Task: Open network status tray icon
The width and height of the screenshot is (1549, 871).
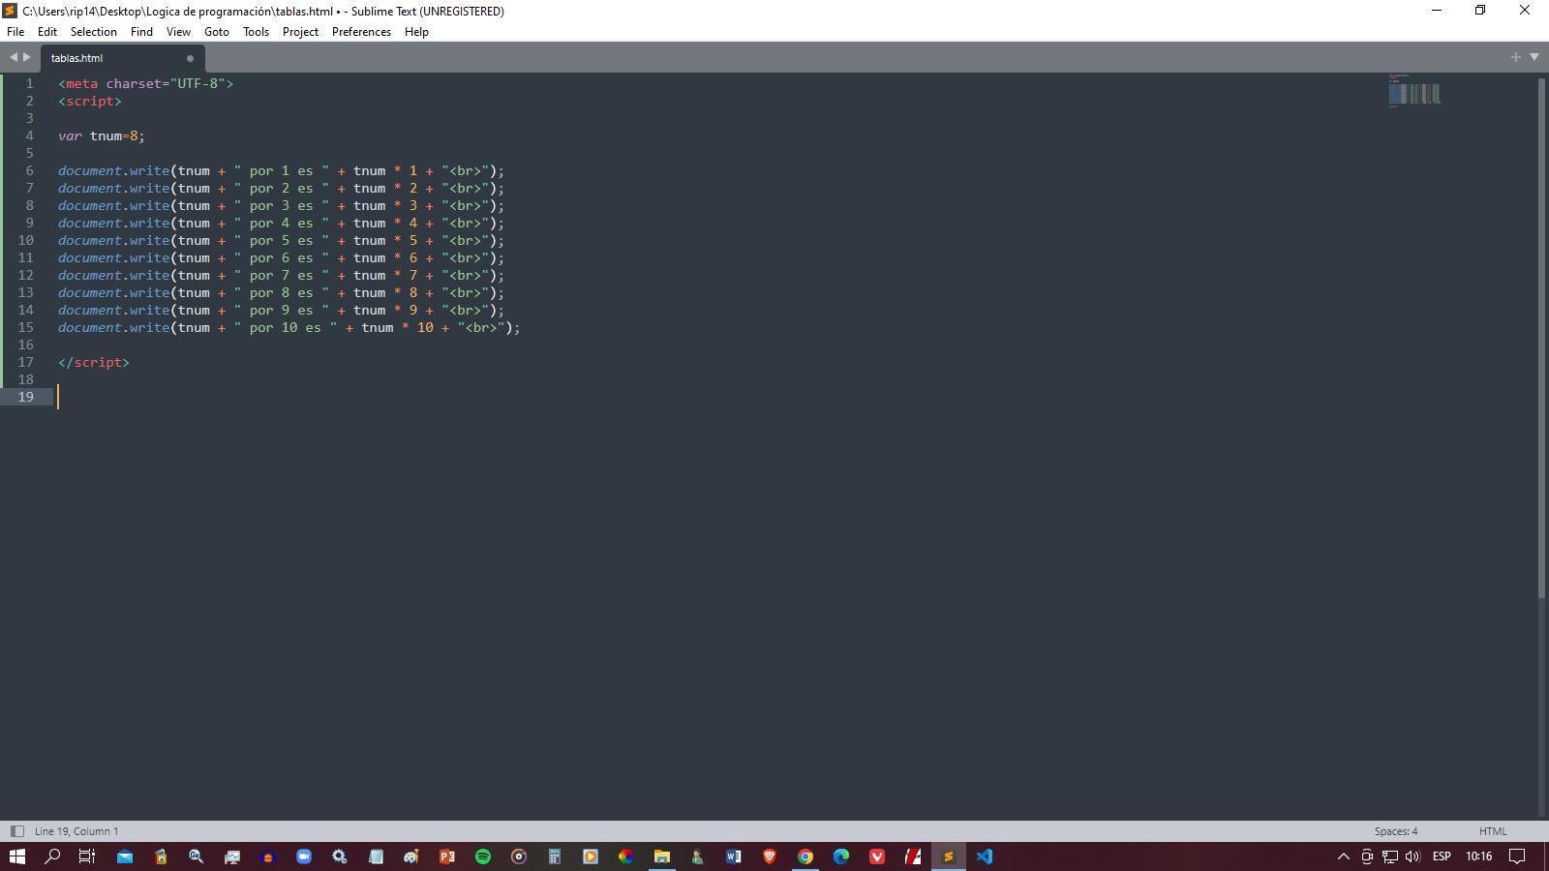Action: (x=1390, y=856)
